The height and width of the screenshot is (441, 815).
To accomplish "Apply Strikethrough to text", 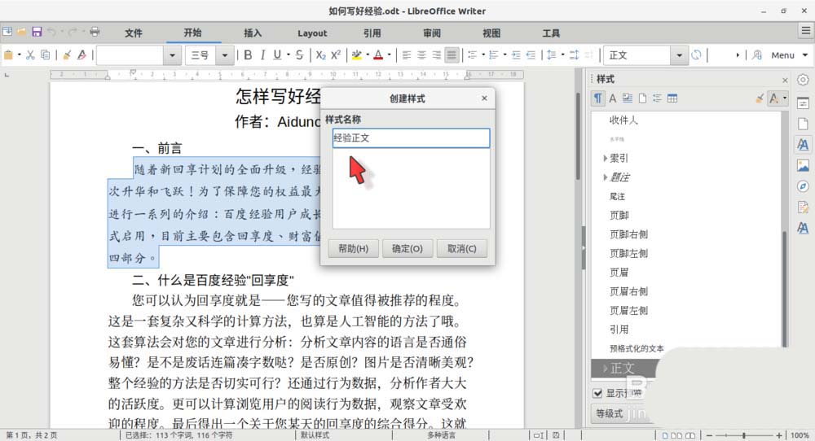I will pos(299,55).
